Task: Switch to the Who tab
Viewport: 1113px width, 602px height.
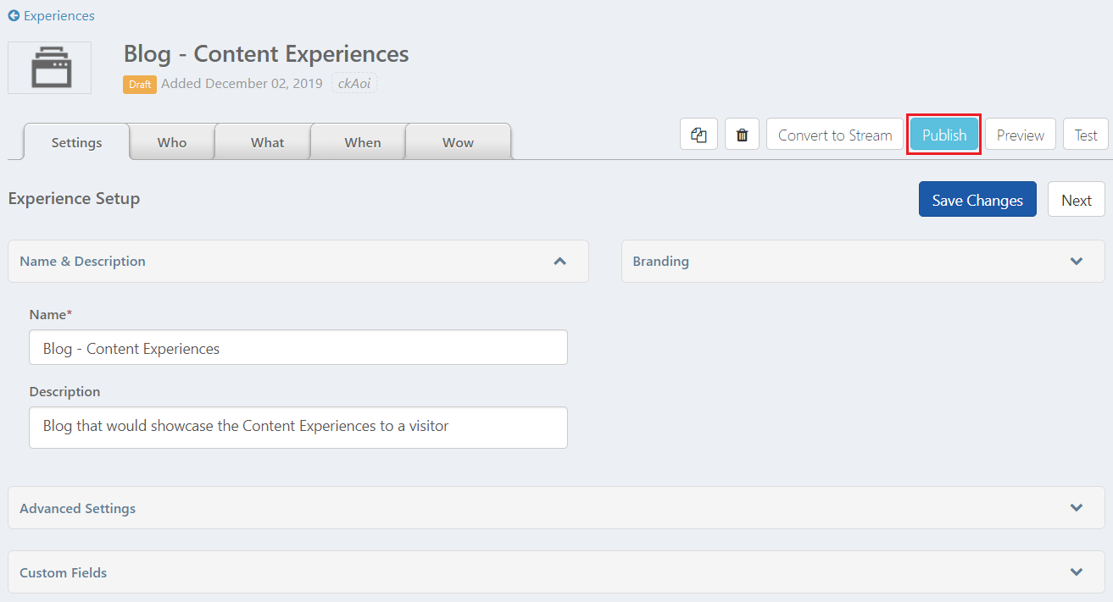Action: [x=172, y=142]
